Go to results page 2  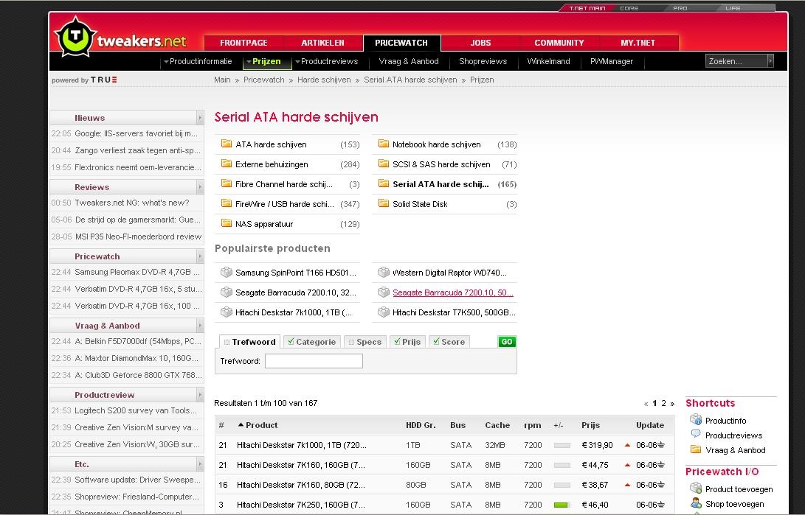(x=663, y=403)
